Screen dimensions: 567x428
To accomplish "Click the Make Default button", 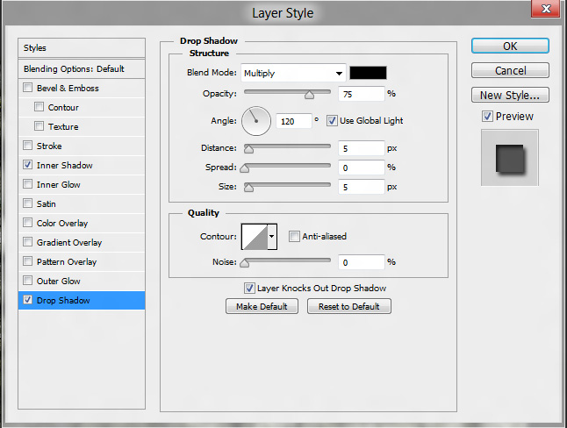I will [262, 306].
